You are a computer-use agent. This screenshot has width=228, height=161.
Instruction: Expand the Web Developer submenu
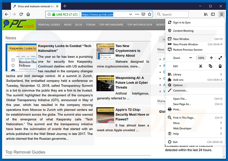tap(195, 128)
